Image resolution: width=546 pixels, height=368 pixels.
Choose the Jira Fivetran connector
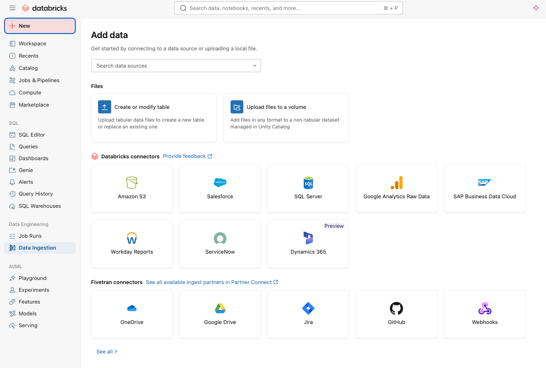click(x=308, y=314)
